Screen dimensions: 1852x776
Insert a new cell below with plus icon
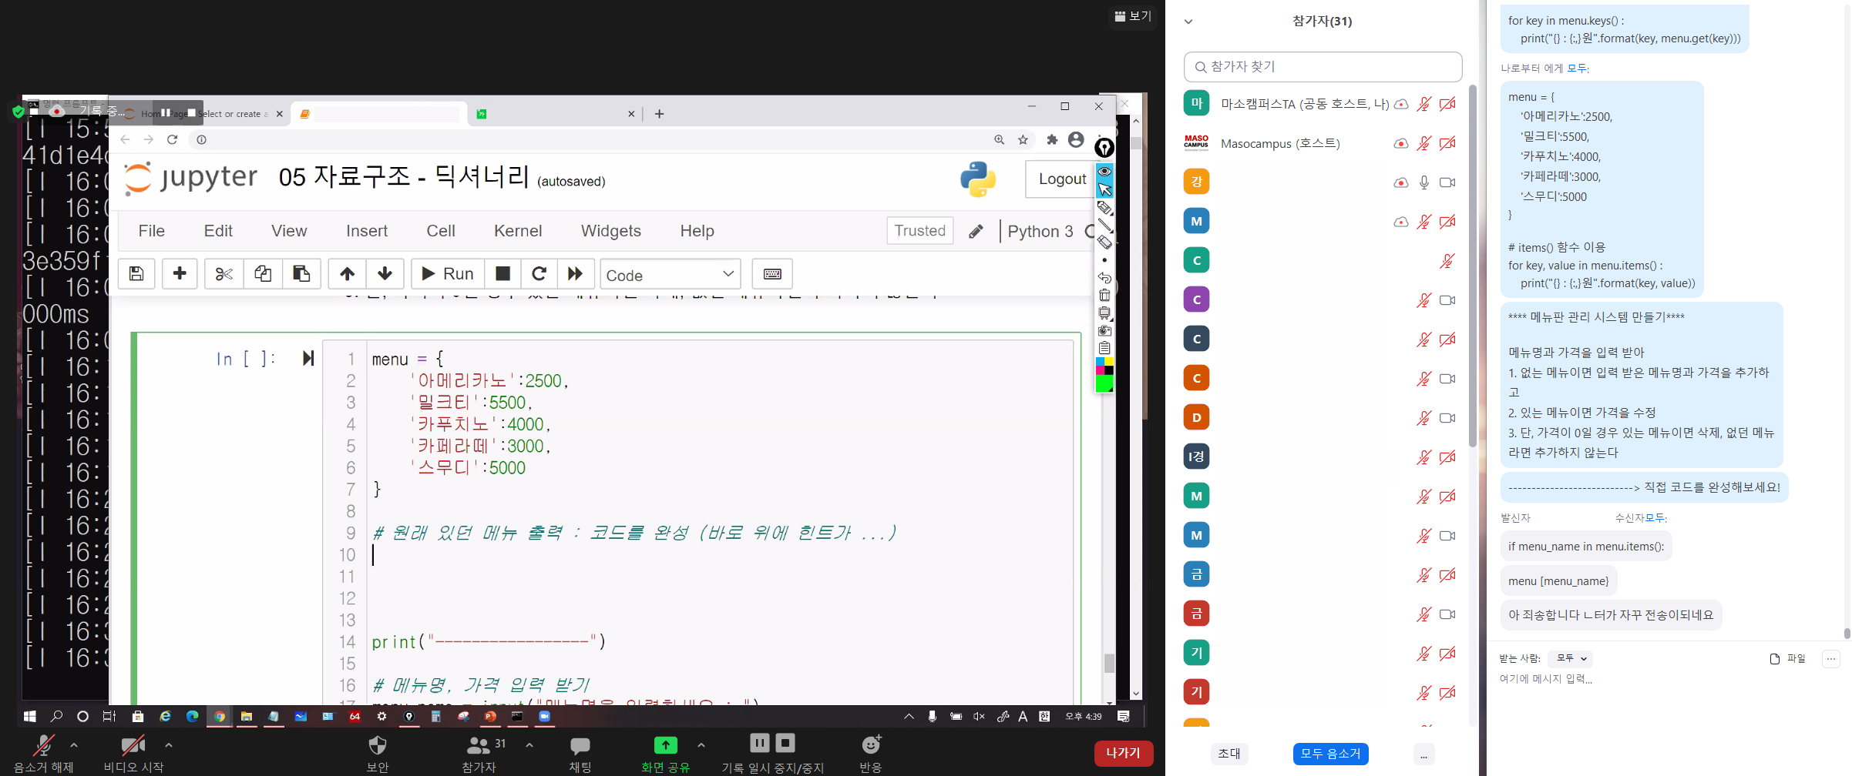[180, 274]
